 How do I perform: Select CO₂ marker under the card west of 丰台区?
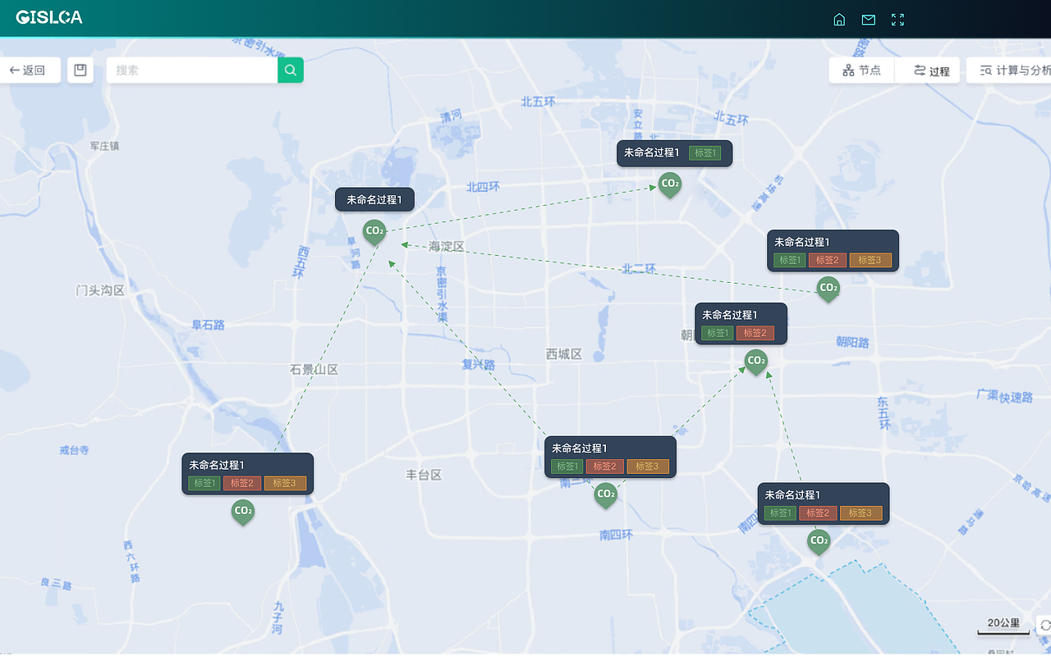click(243, 512)
